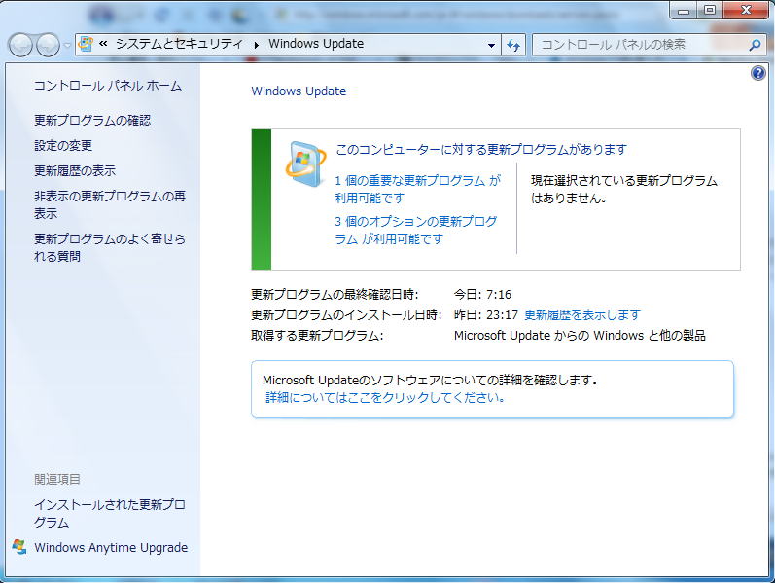Image resolution: width=775 pixels, height=583 pixels.
Task: Go forward with the Forward arrow button
Action: [x=48, y=45]
